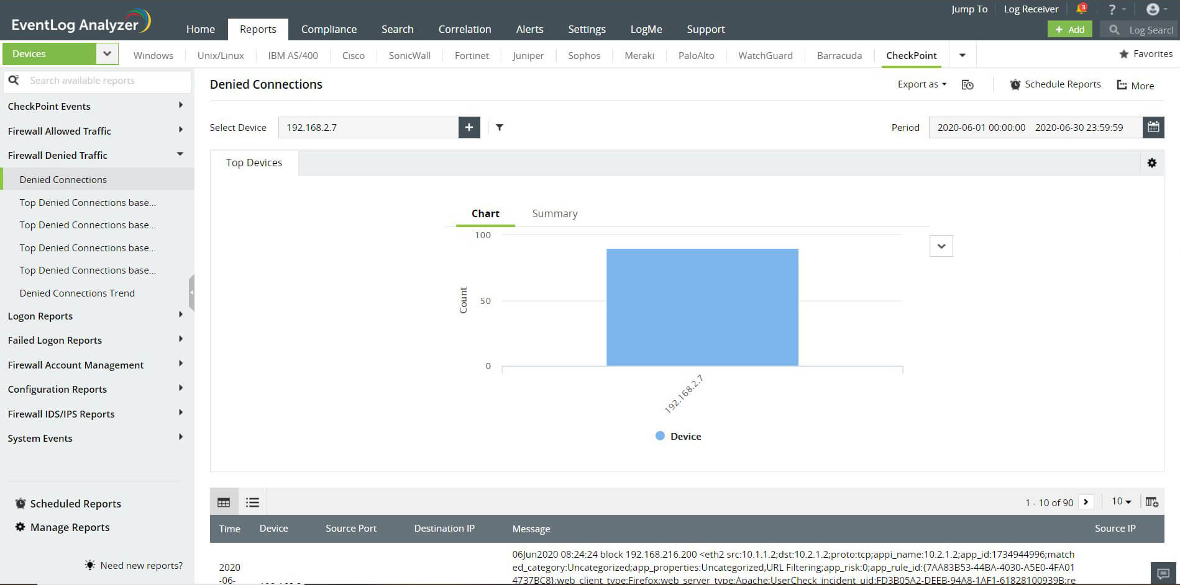The width and height of the screenshot is (1180, 585).
Task: Collapse Firewall Denied Traffic section
Action: tap(180, 154)
